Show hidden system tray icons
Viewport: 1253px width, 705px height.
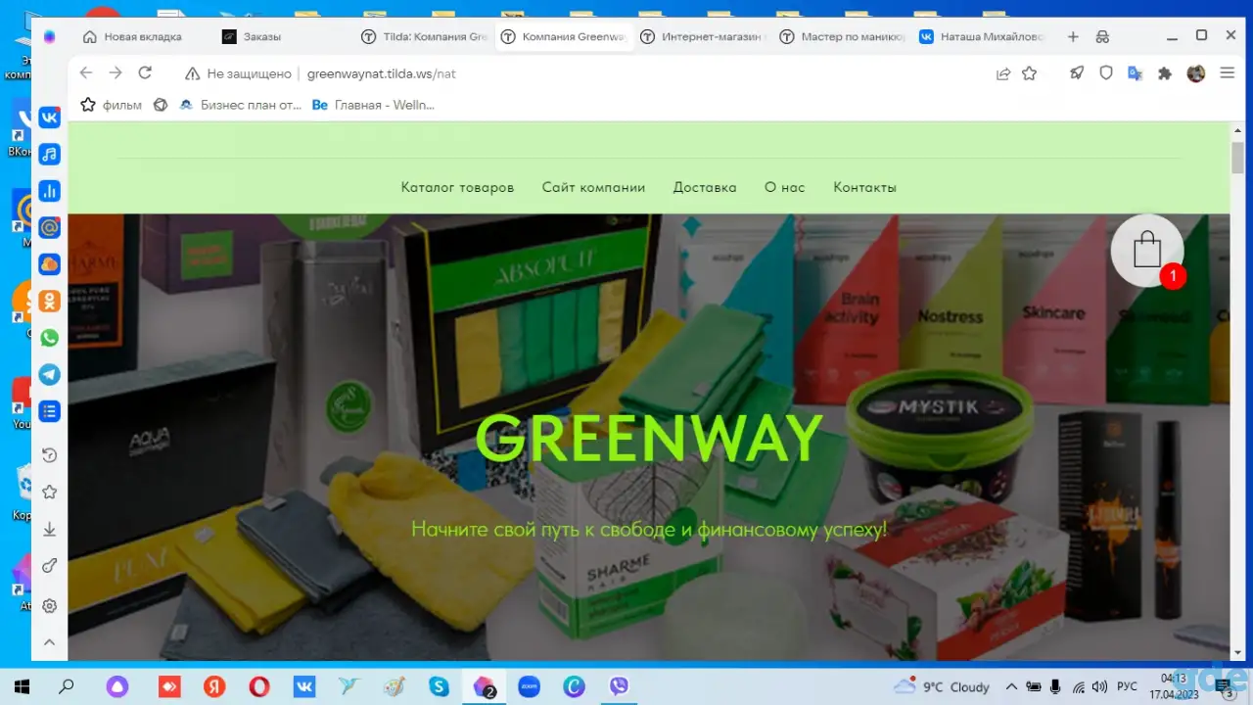coord(1011,686)
